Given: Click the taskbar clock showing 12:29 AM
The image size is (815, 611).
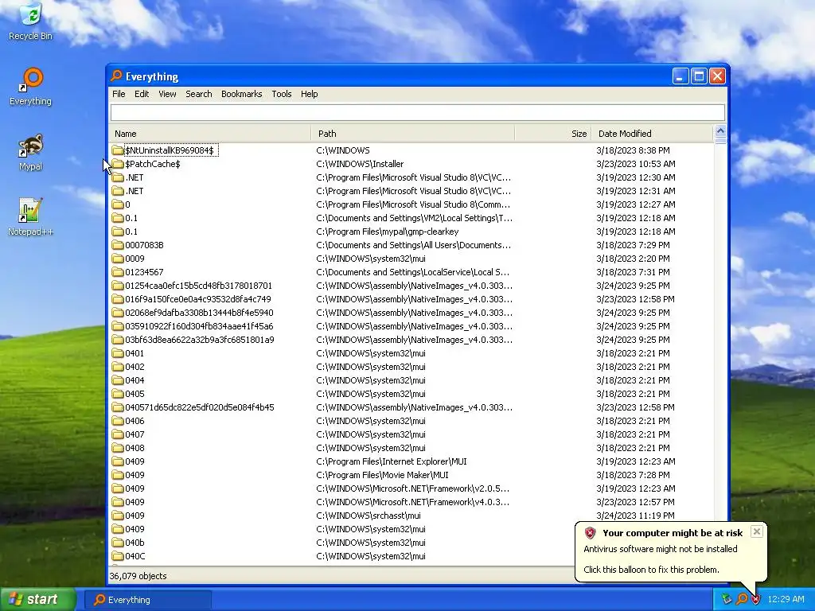Looking at the screenshot, I should [x=786, y=599].
